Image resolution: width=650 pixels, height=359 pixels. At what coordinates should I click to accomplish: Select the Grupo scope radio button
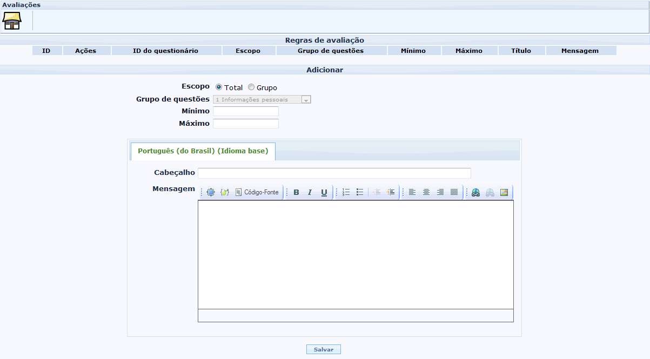pyautogui.click(x=251, y=87)
